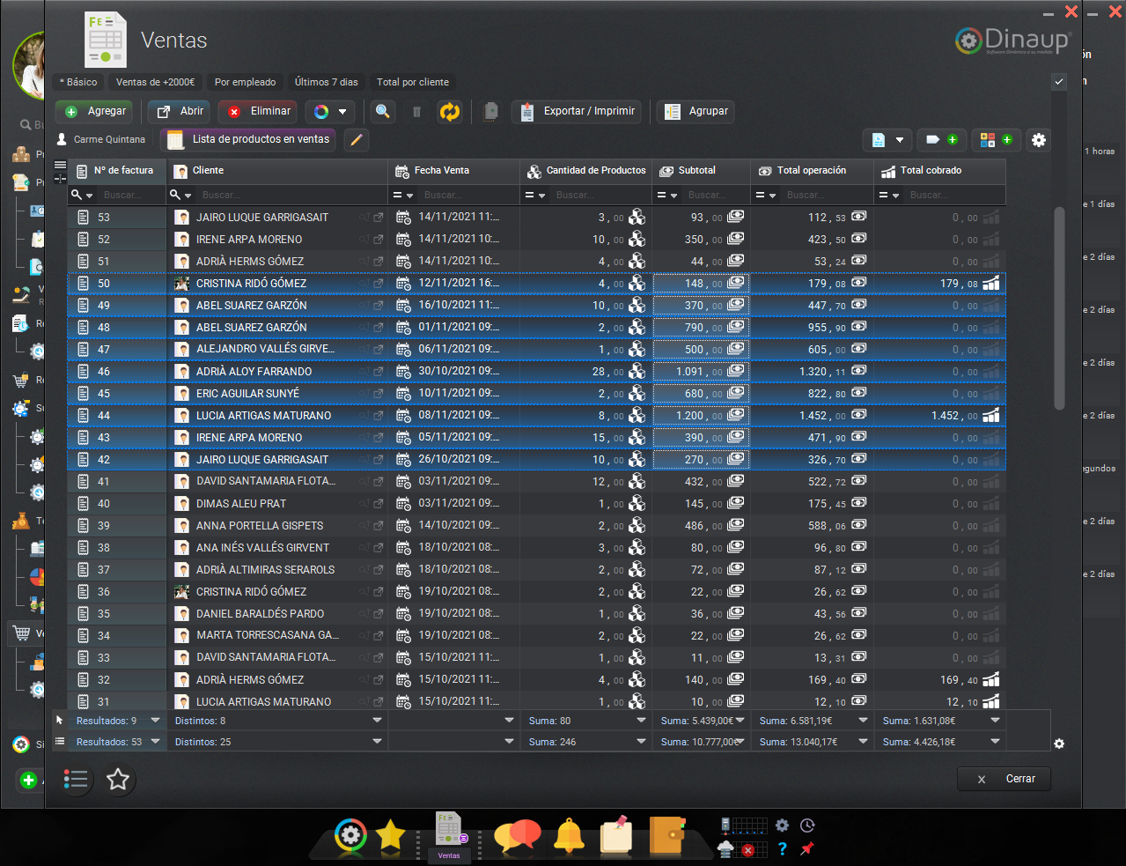The height and width of the screenshot is (866, 1126).
Task: Click the yellow refresh arrows icon
Action: [x=450, y=111]
